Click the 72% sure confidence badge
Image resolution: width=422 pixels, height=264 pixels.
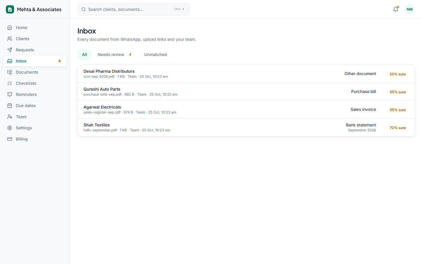click(398, 128)
